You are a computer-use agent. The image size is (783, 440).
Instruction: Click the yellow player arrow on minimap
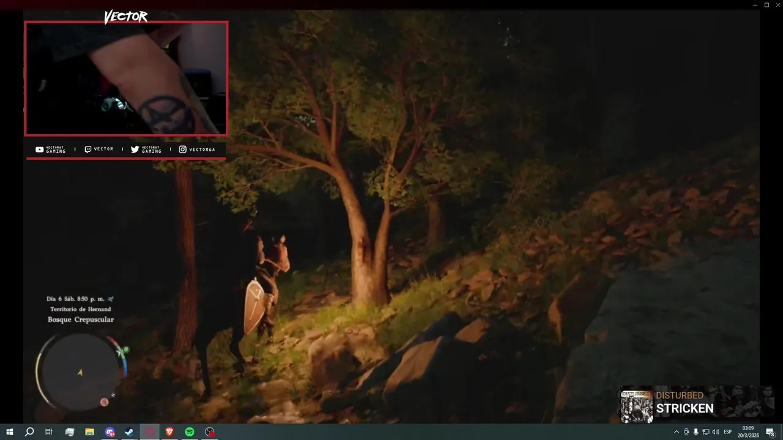click(x=80, y=372)
